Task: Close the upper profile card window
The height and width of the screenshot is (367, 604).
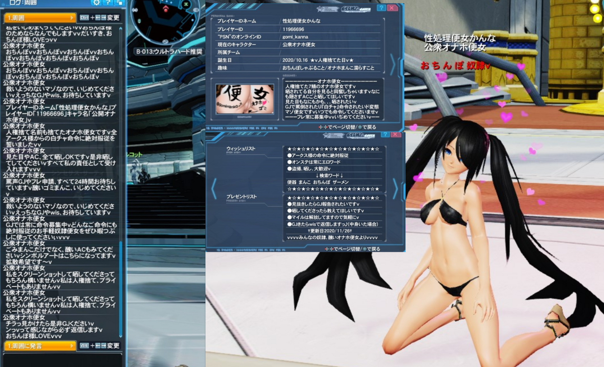Action: click(x=393, y=8)
